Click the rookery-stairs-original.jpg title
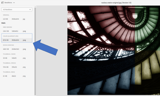Image resolution: width=160 pixels, height=96 pixels. click(116, 3)
